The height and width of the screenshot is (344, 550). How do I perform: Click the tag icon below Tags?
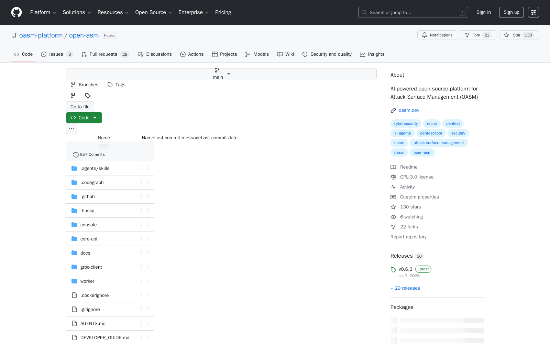click(x=88, y=96)
